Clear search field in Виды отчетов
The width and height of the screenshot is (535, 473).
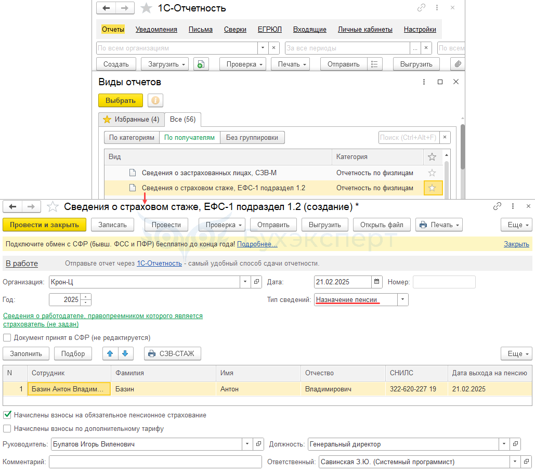[445, 137]
